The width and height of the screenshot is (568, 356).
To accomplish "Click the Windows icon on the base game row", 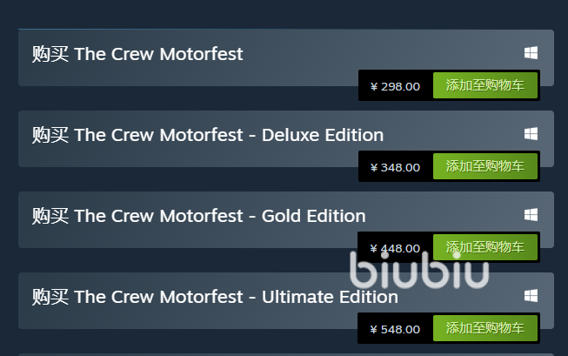I will 531,53.
